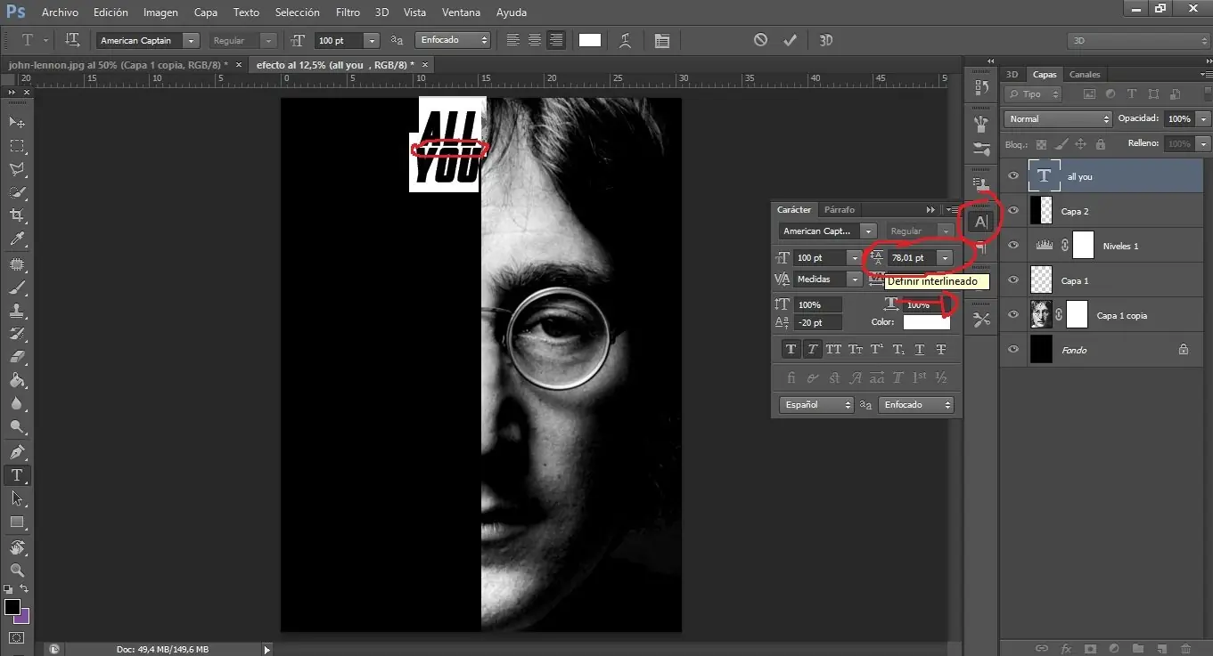Hide the Fondo layer
Image resolution: width=1213 pixels, height=656 pixels.
click(x=1012, y=349)
